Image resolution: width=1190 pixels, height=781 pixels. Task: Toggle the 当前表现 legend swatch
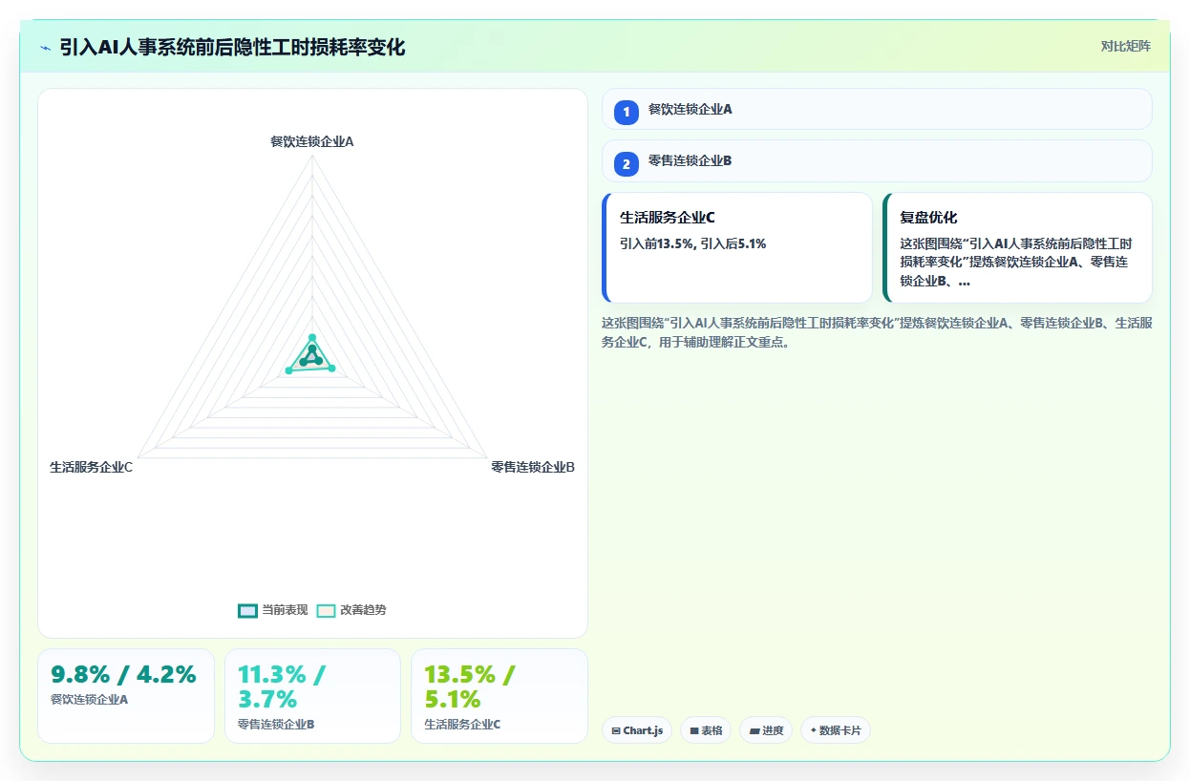pos(247,611)
